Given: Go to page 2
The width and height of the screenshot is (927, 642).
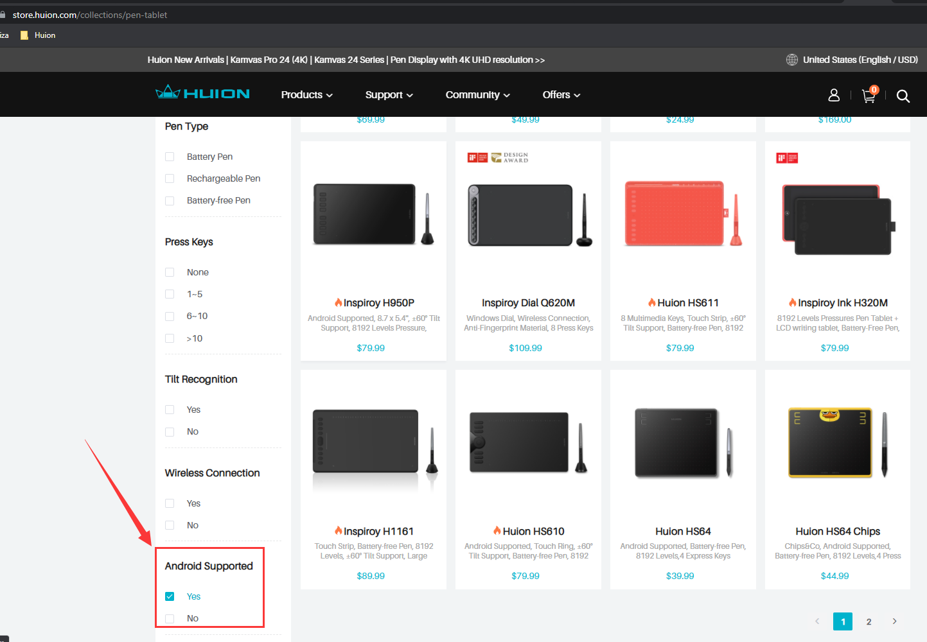Looking at the screenshot, I should point(869,621).
